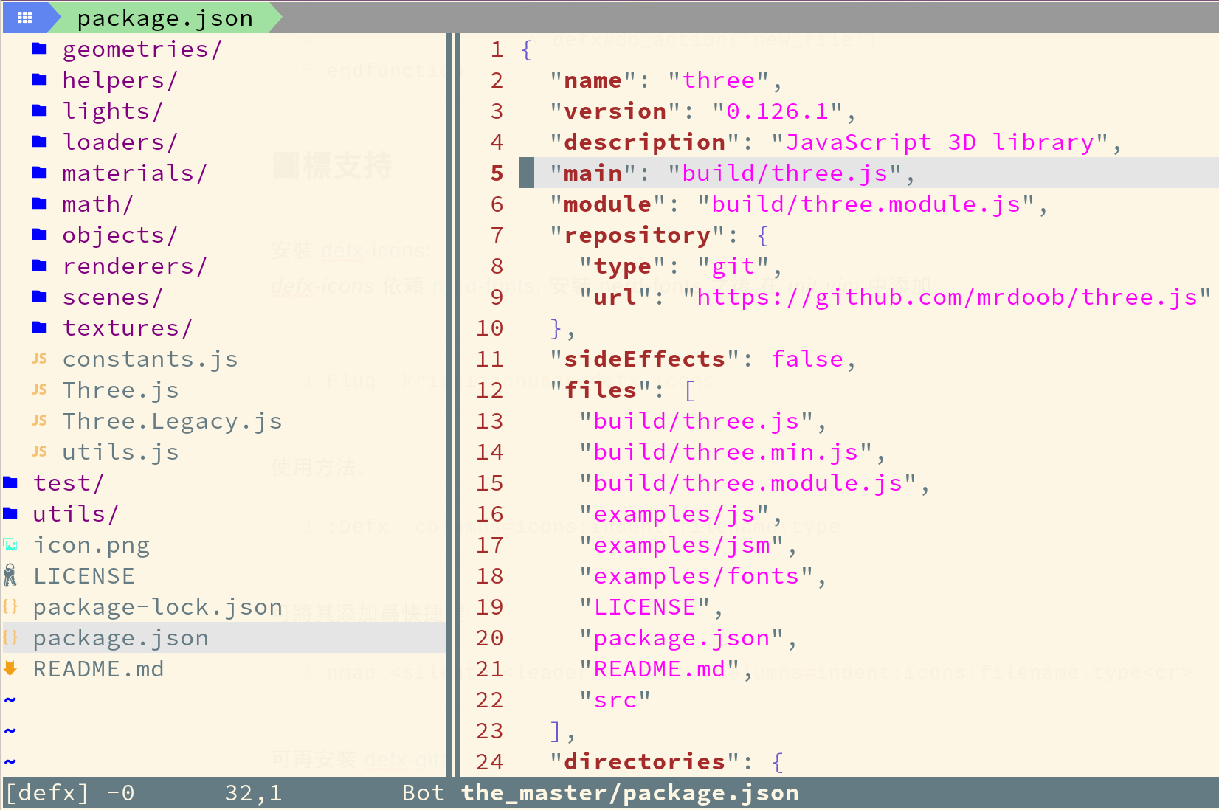Viewport: 1219px width, 810px height.
Task: Click the JS icon beside Three.js
Action: pos(40,390)
